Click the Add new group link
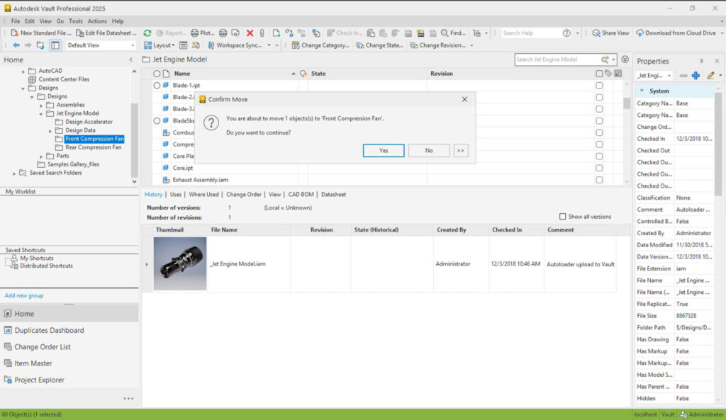 24,295
